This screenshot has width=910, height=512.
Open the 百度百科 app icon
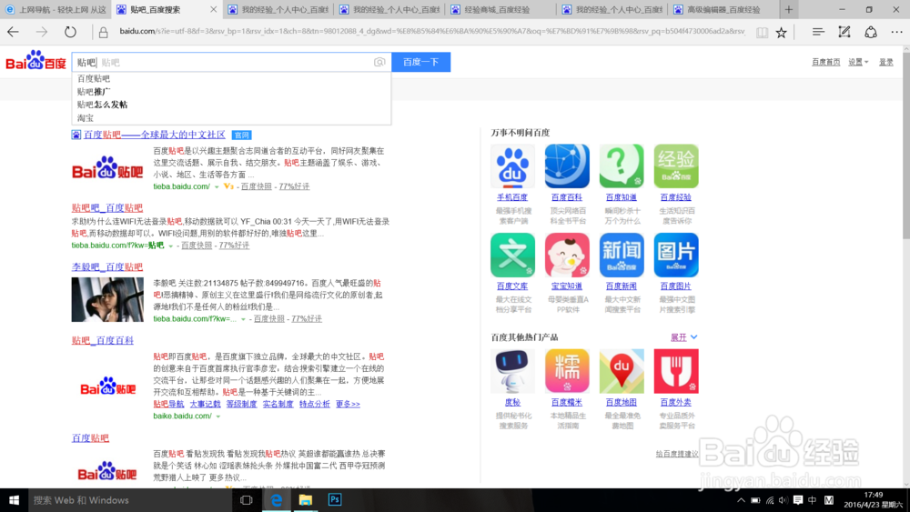(567, 166)
